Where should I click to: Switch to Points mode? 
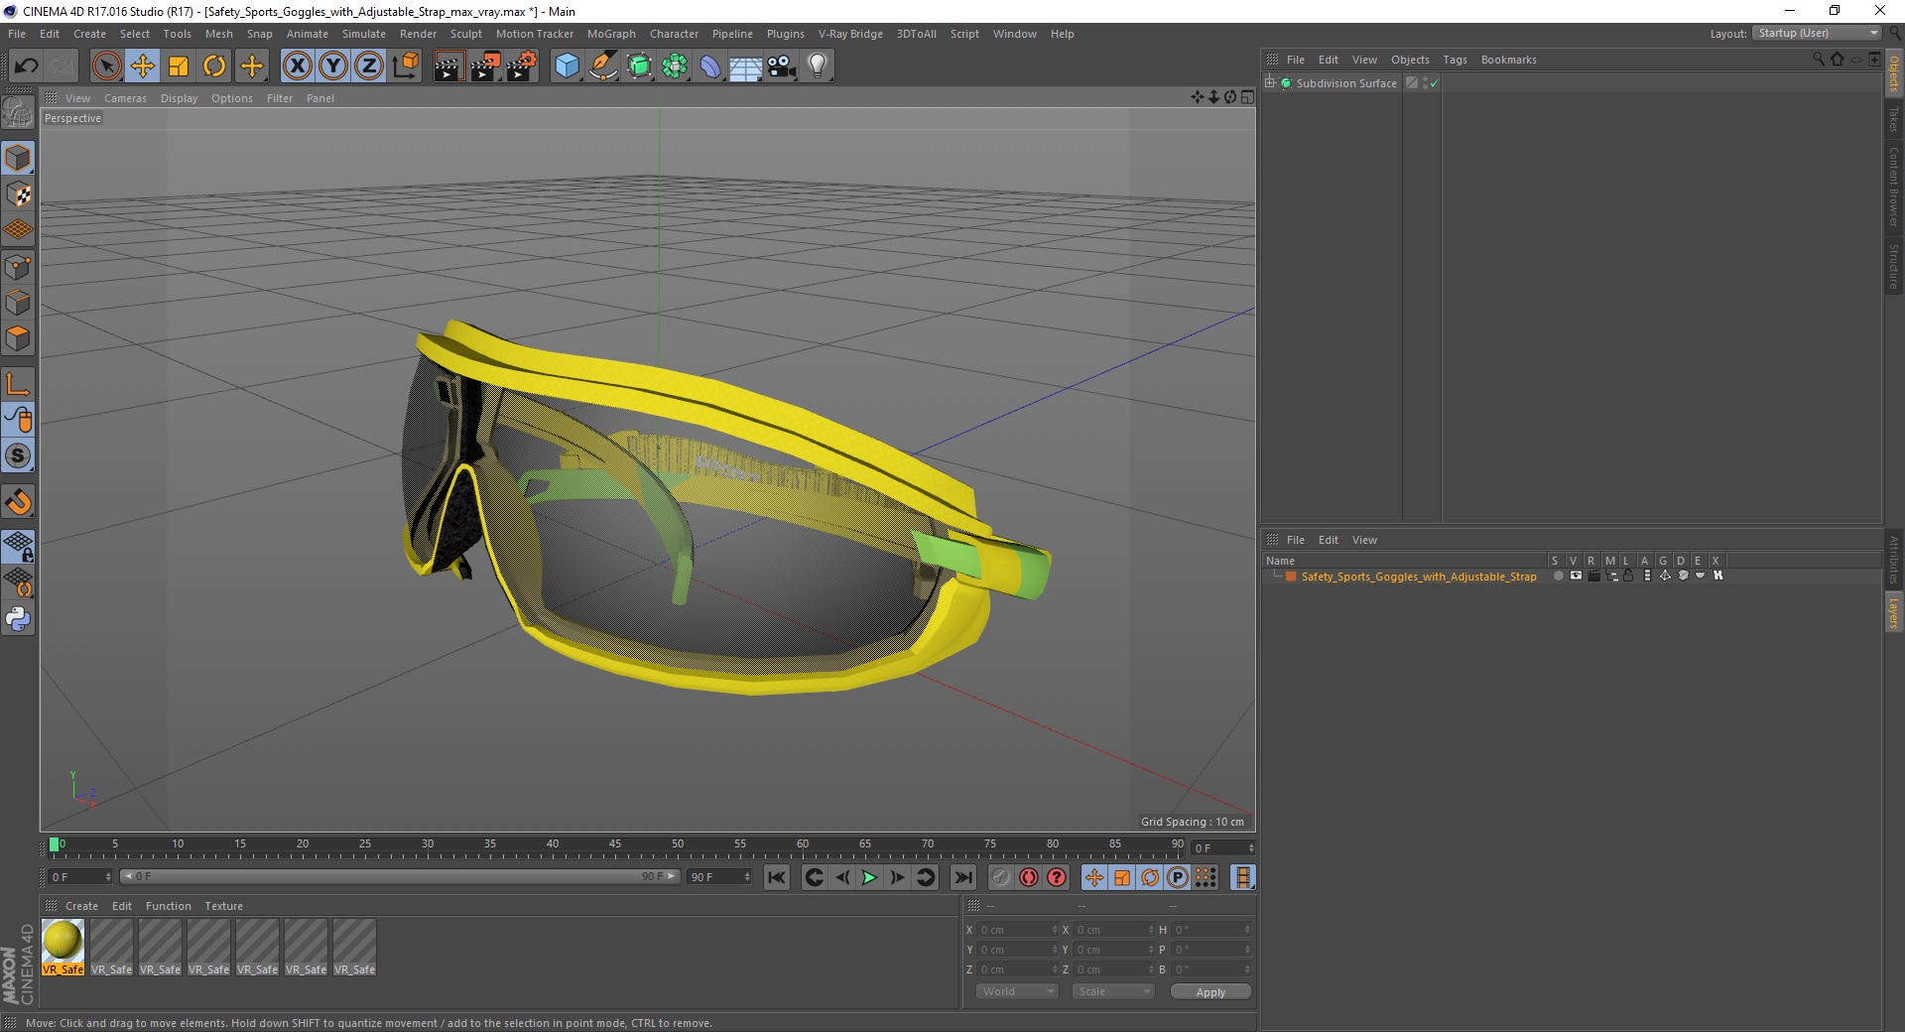tap(18, 267)
